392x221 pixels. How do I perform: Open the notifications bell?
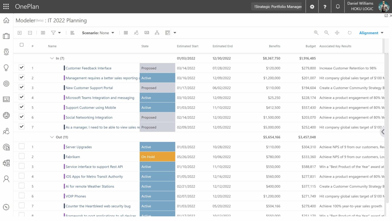coord(338,7)
